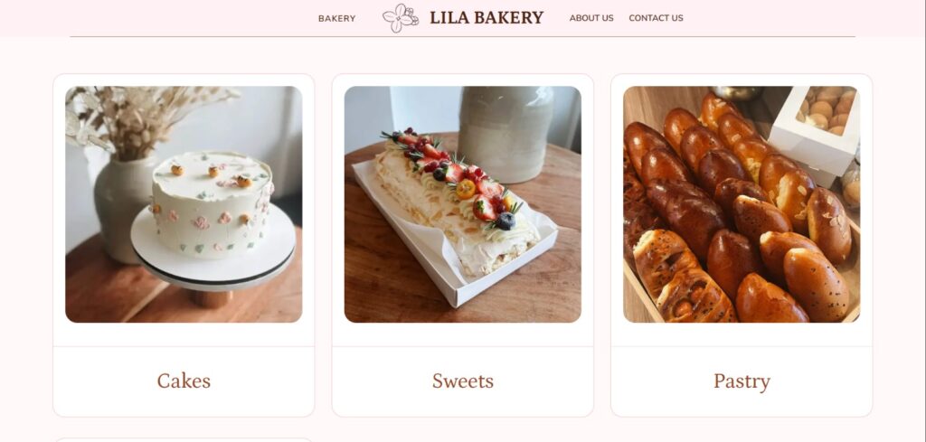Select the Sweets category photo
Image resolution: width=926 pixels, height=442 pixels.
462,204
